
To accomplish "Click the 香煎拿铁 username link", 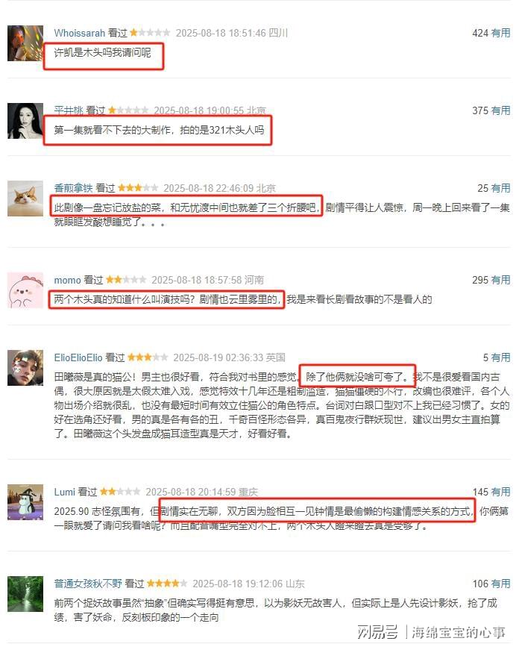I will coord(73,188).
